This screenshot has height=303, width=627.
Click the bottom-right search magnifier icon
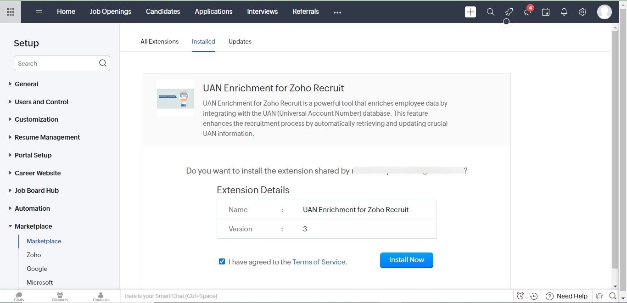click(x=612, y=296)
